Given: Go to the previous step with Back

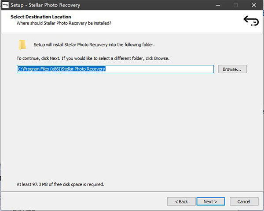Looking at the screenshot, I should click(181, 201).
